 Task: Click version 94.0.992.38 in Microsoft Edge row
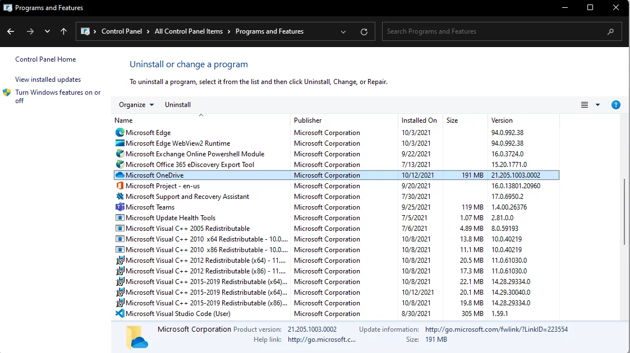(507, 132)
